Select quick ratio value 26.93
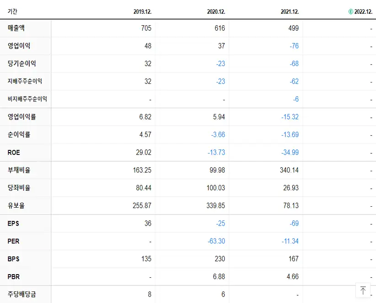The image size is (376, 303). (x=291, y=188)
